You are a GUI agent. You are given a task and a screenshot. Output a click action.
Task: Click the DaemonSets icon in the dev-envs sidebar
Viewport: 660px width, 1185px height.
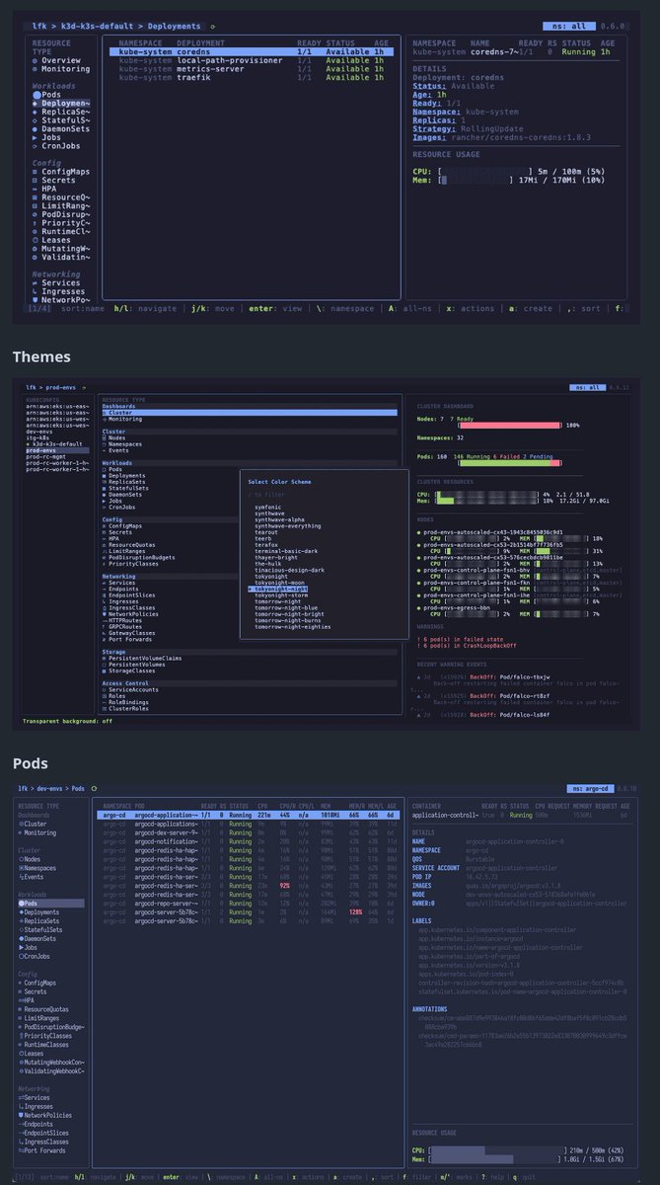pos(20,938)
